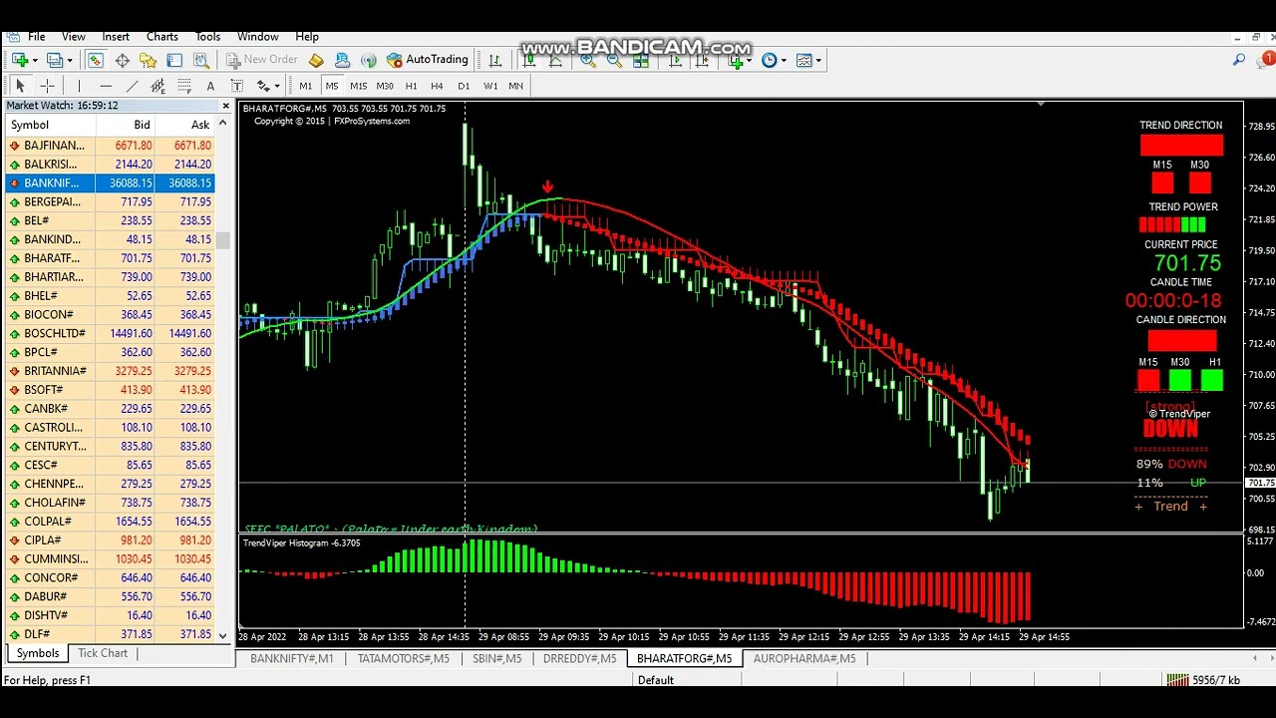Open the Data Window crosshair-circle icon
This screenshot has height=718, width=1276.
(x=122, y=60)
